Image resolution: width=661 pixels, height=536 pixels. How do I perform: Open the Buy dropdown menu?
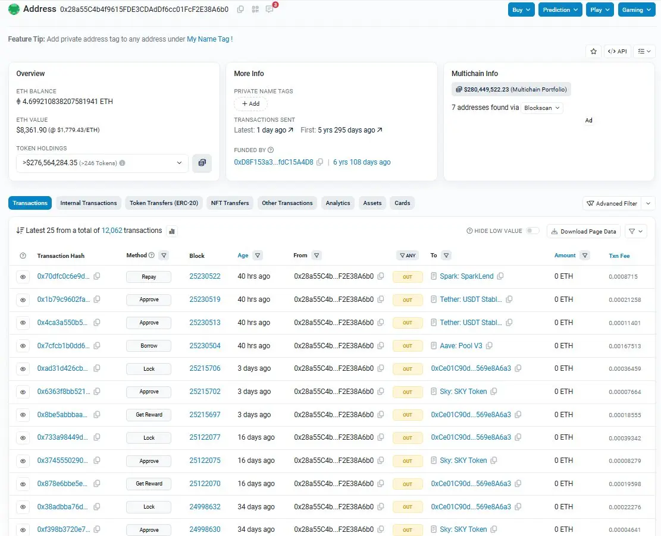pos(521,10)
